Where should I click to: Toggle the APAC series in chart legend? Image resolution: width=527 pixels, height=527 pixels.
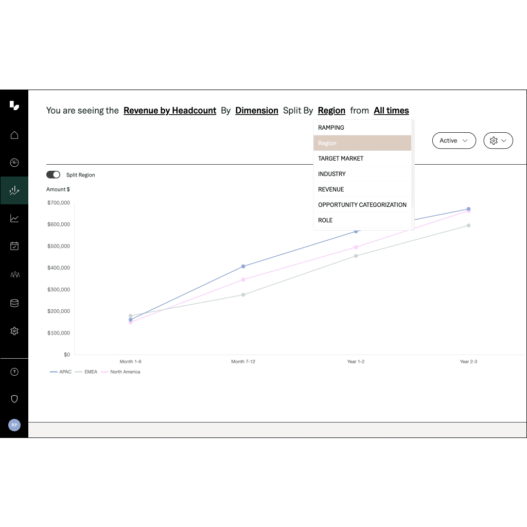click(x=61, y=372)
